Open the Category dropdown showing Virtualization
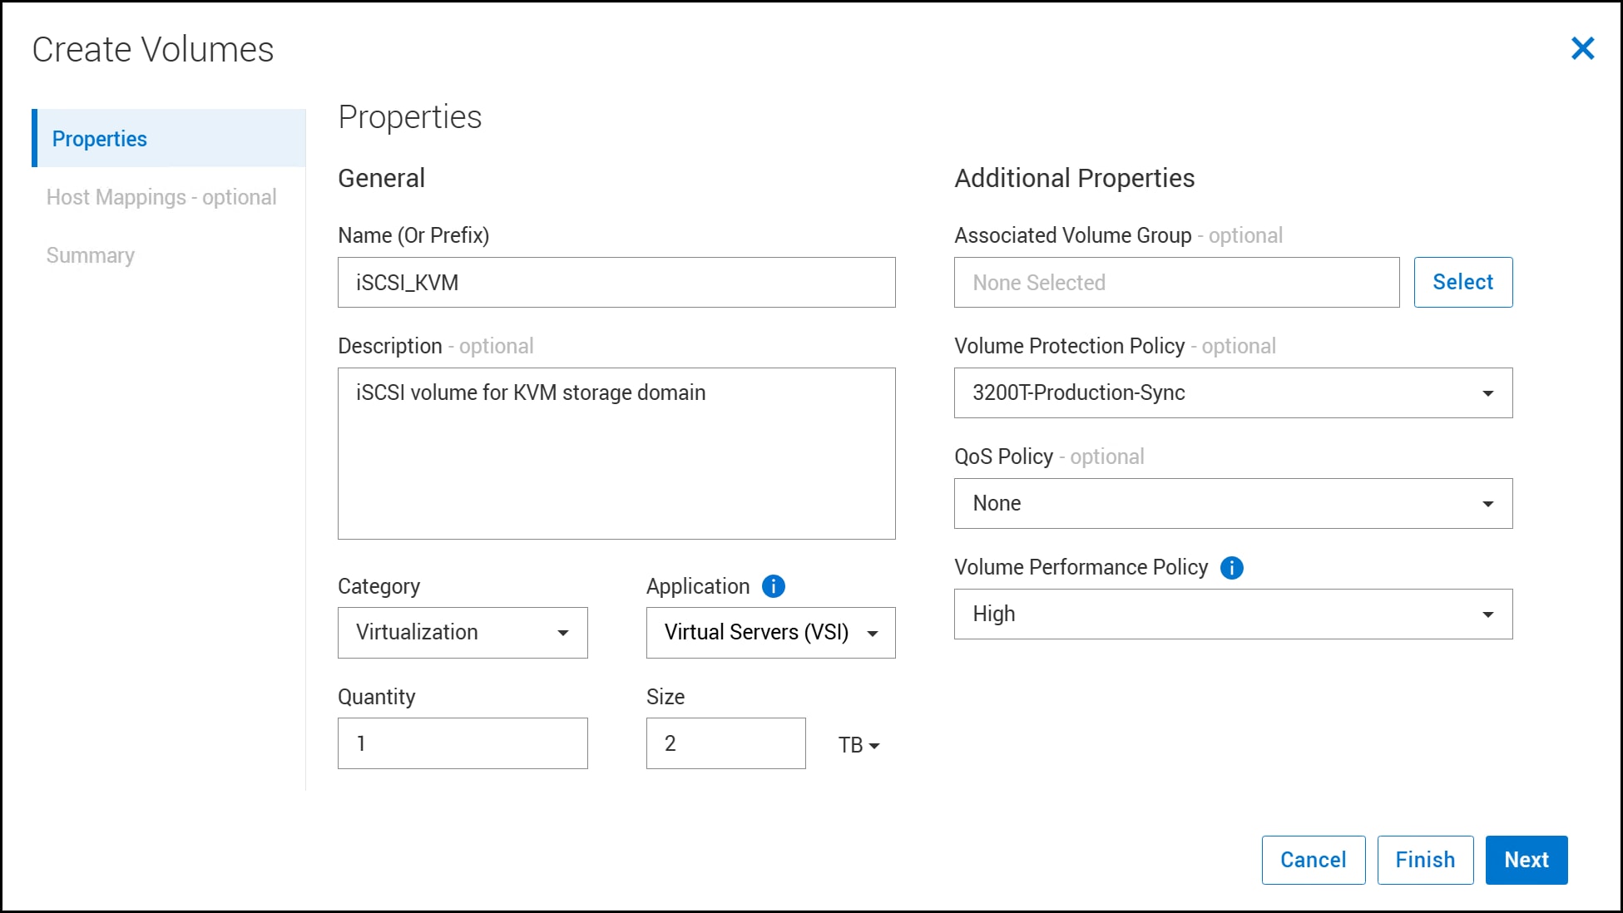The image size is (1623, 913). pyautogui.click(x=463, y=633)
